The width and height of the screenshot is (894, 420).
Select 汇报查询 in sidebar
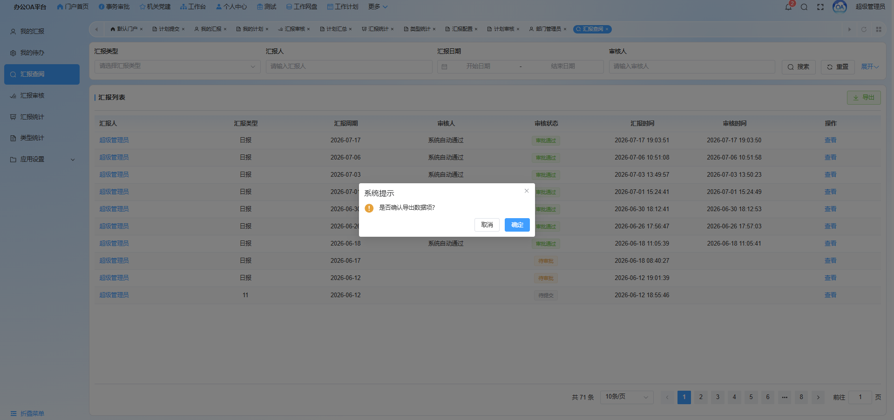[42, 74]
